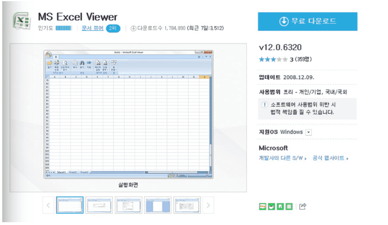This screenshot has width=388, height=225.
Task: Click the Microsoft developer name
Action: point(273,148)
